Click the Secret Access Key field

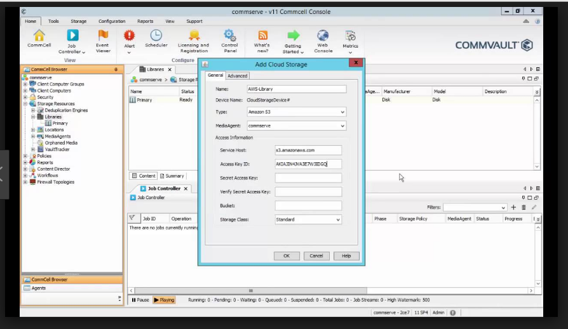coord(308,178)
